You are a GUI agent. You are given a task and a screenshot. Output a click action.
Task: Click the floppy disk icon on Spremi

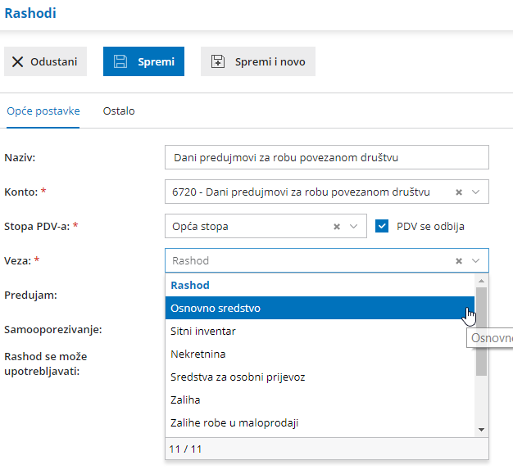point(120,61)
